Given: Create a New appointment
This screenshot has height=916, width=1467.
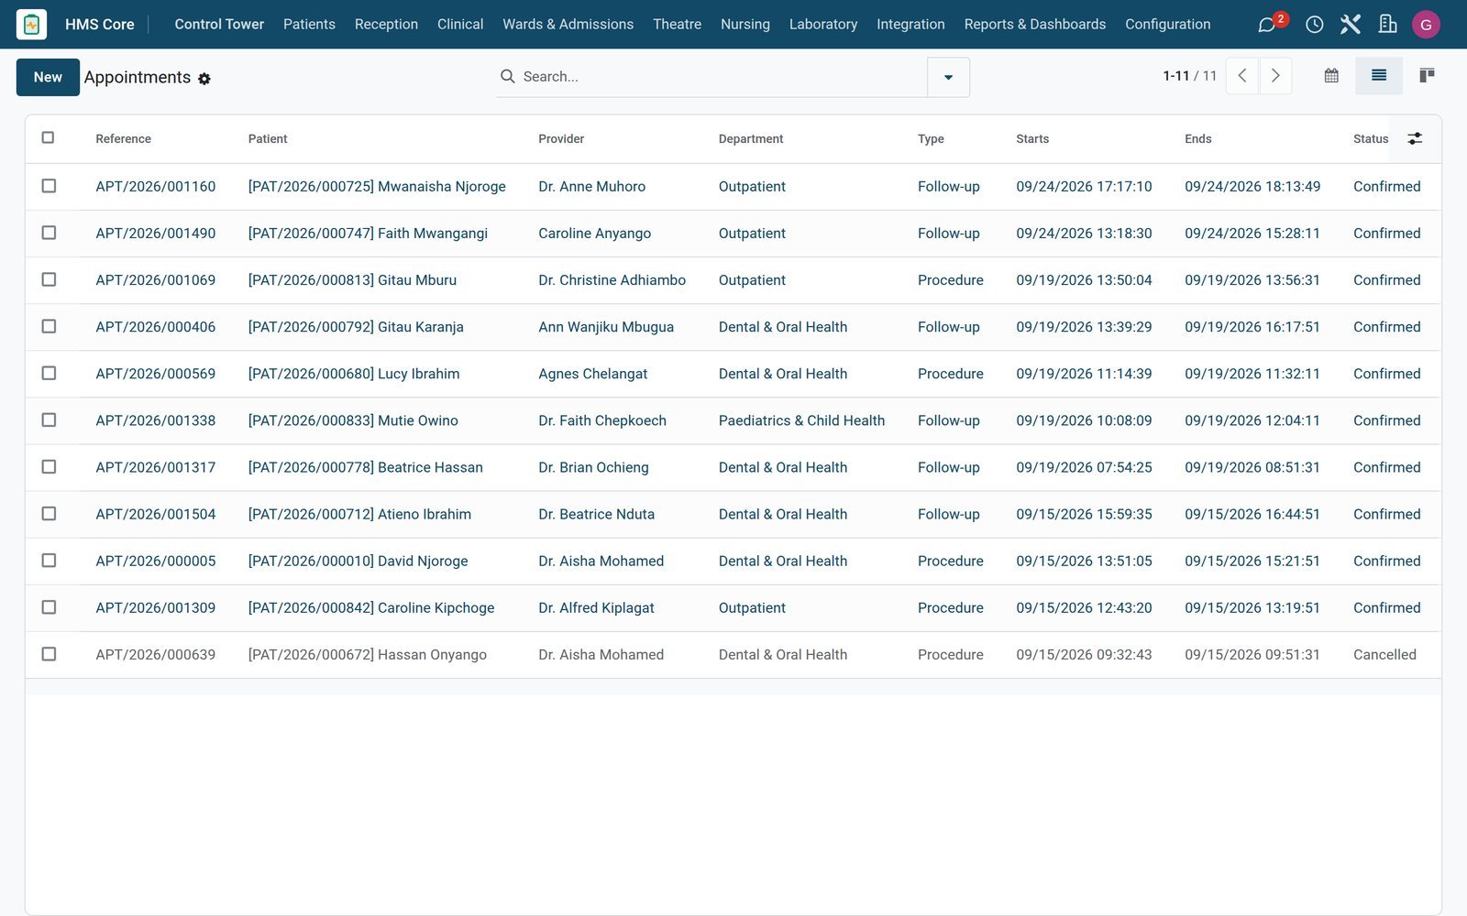Looking at the screenshot, I should tap(48, 77).
